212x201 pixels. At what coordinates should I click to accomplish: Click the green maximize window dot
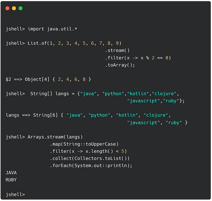[x=21, y=8]
